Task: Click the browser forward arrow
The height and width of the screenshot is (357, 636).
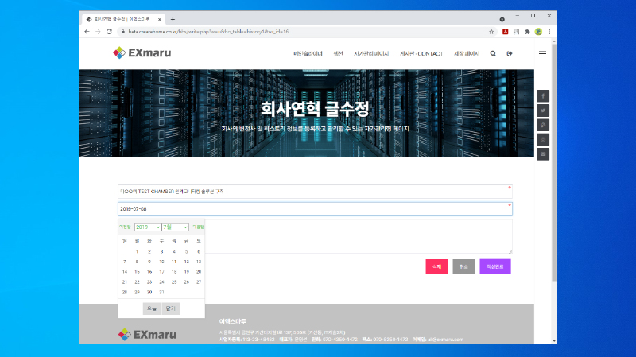Action: (98, 32)
